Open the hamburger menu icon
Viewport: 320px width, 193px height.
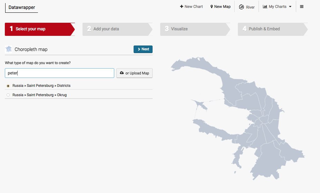point(302,7)
